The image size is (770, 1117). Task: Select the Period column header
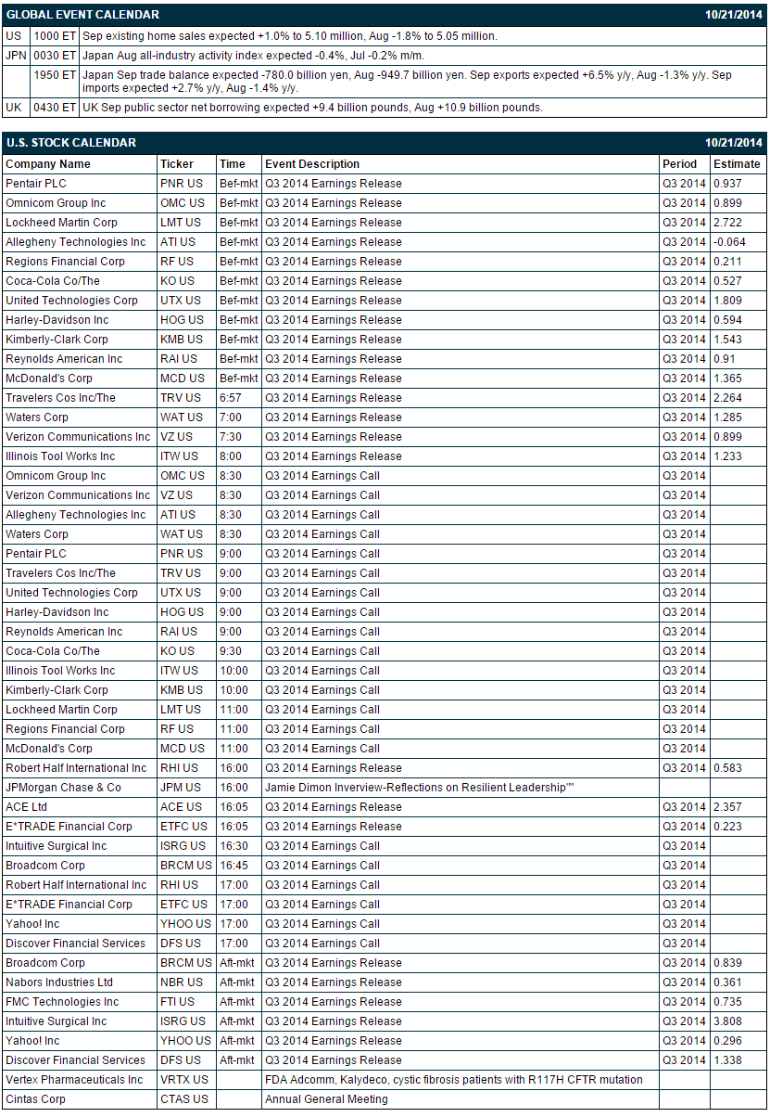(679, 164)
